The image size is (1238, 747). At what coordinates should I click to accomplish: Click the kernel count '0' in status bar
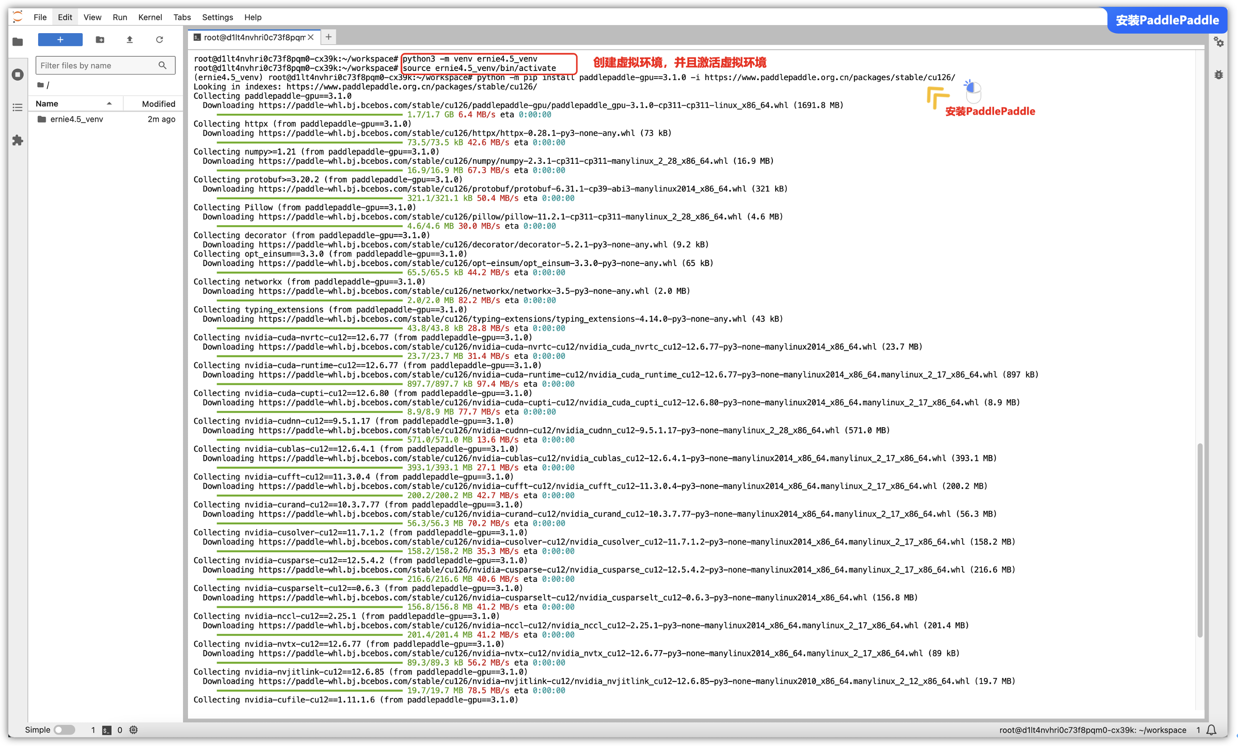pos(120,730)
